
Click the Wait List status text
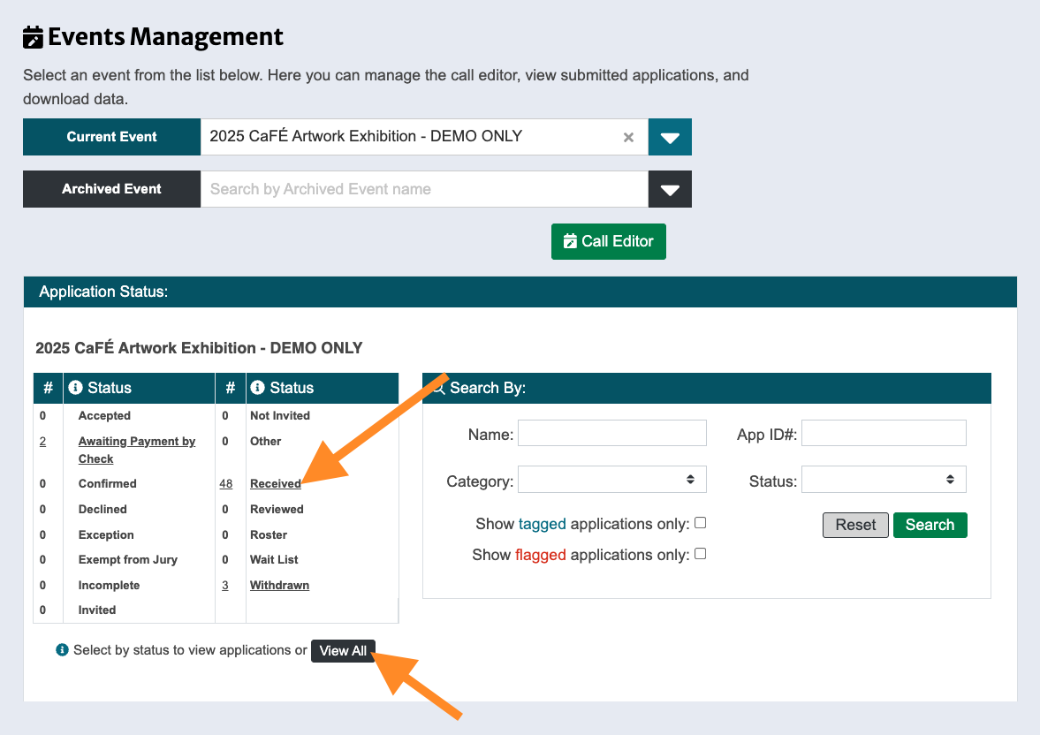pyautogui.click(x=274, y=560)
